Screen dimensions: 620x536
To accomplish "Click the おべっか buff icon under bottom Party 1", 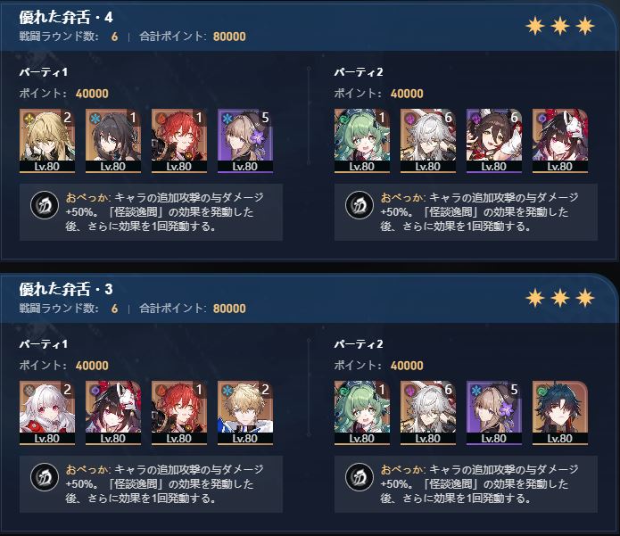I will point(45,477).
